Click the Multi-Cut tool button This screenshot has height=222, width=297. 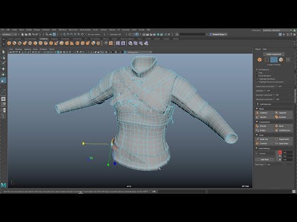coord(264,139)
